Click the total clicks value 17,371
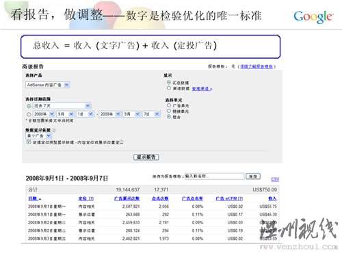 pyautogui.click(x=161, y=190)
